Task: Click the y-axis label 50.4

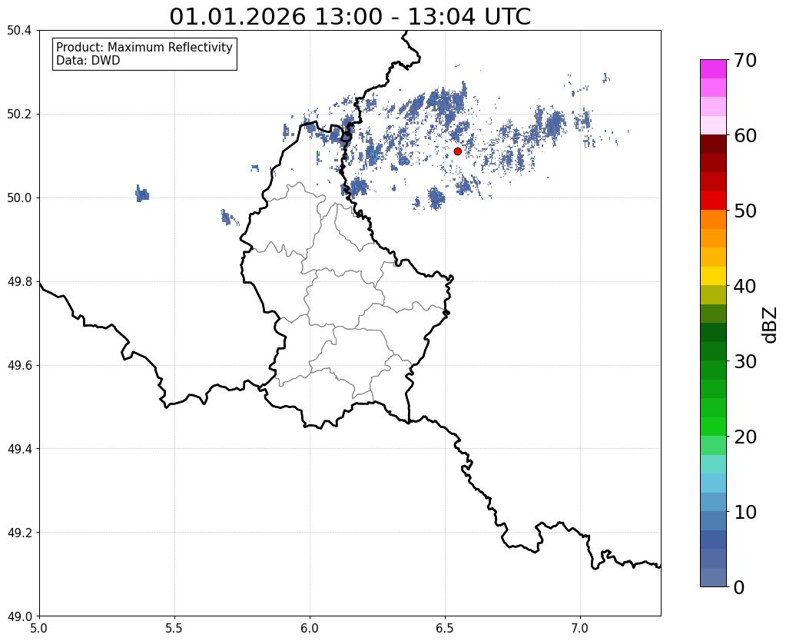Action: 19,31
